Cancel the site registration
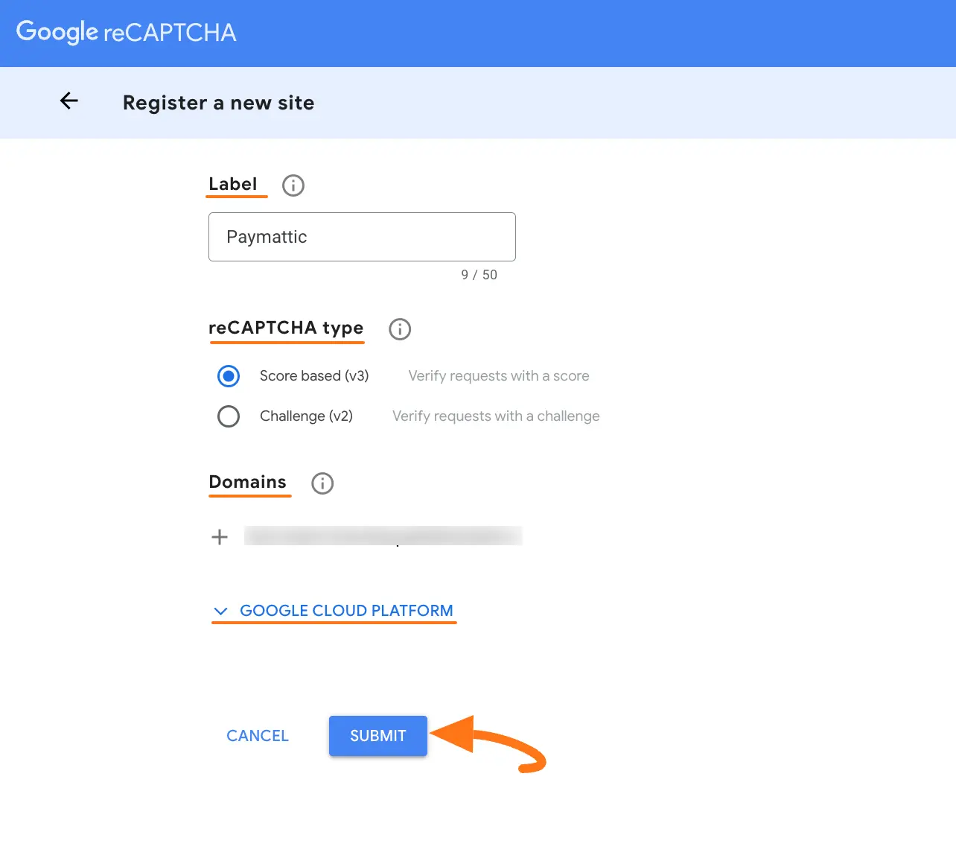Screen dimensions: 956x867 click(258, 735)
